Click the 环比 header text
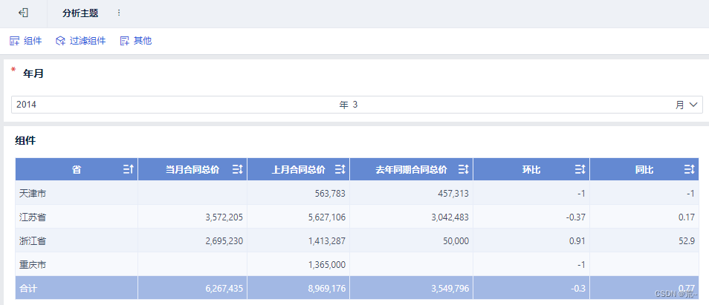This screenshot has height=305, width=709. [x=531, y=170]
